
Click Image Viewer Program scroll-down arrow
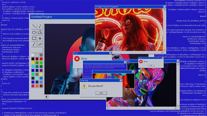click(x=165, y=50)
